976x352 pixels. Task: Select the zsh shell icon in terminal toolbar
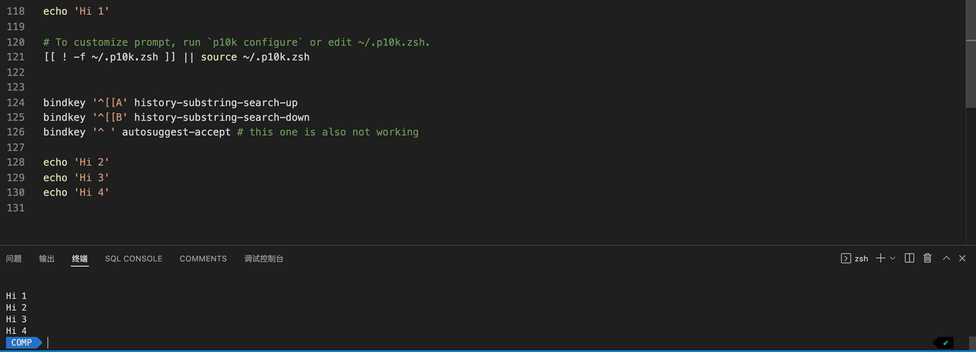pyautogui.click(x=846, y=258)
